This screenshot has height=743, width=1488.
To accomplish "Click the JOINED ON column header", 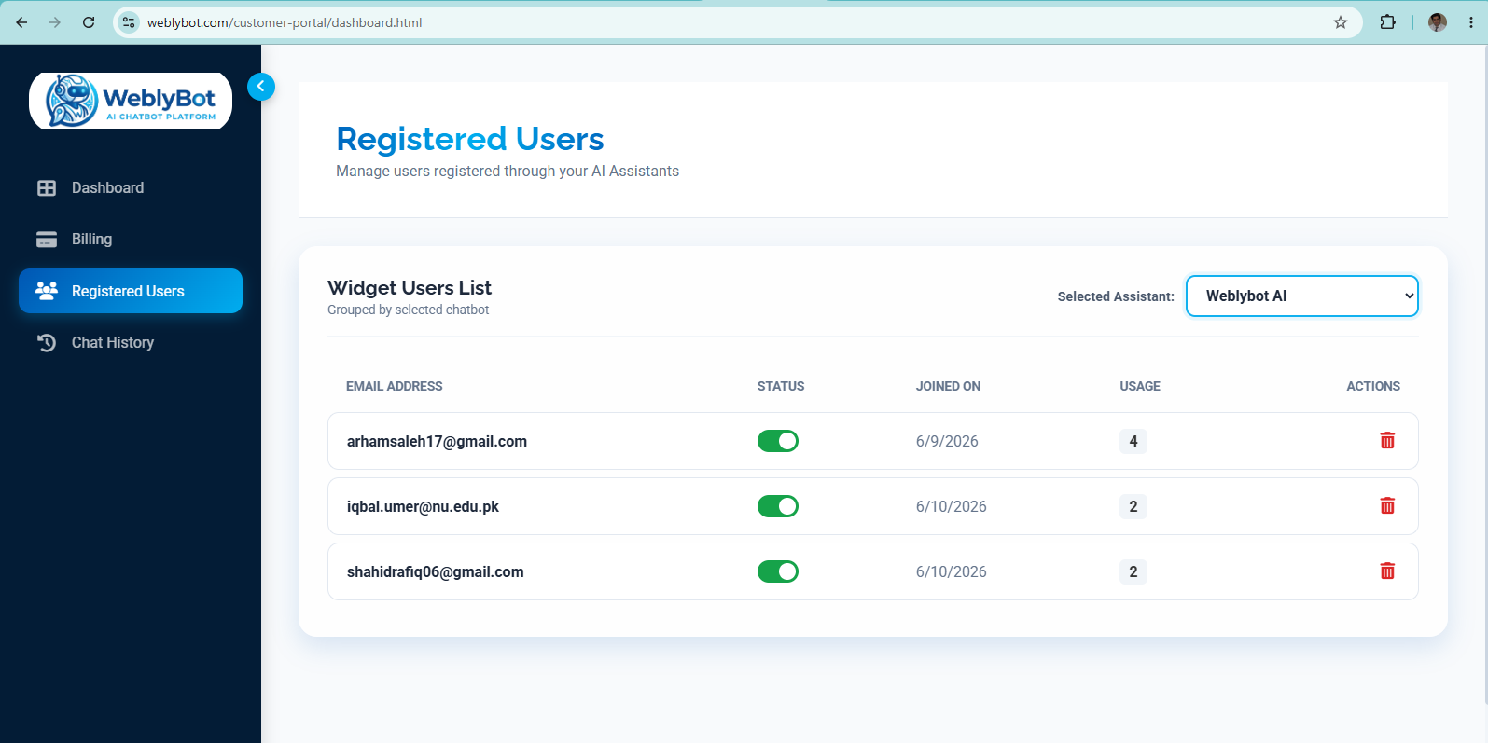I will (948, 386).
